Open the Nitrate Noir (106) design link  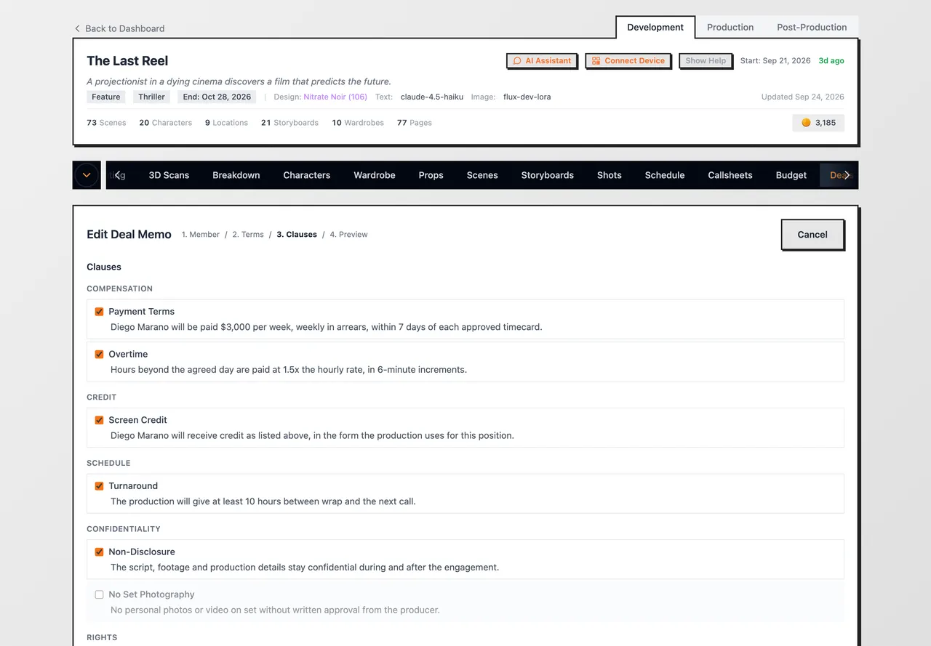tap(335, 97)
